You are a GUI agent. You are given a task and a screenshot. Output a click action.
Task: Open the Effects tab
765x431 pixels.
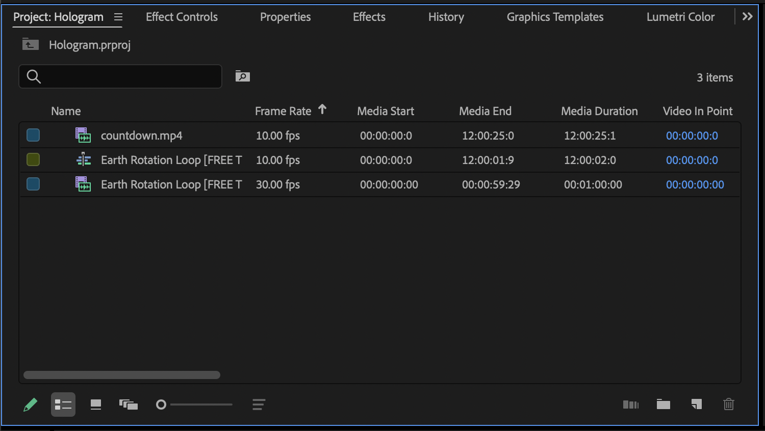369,17
